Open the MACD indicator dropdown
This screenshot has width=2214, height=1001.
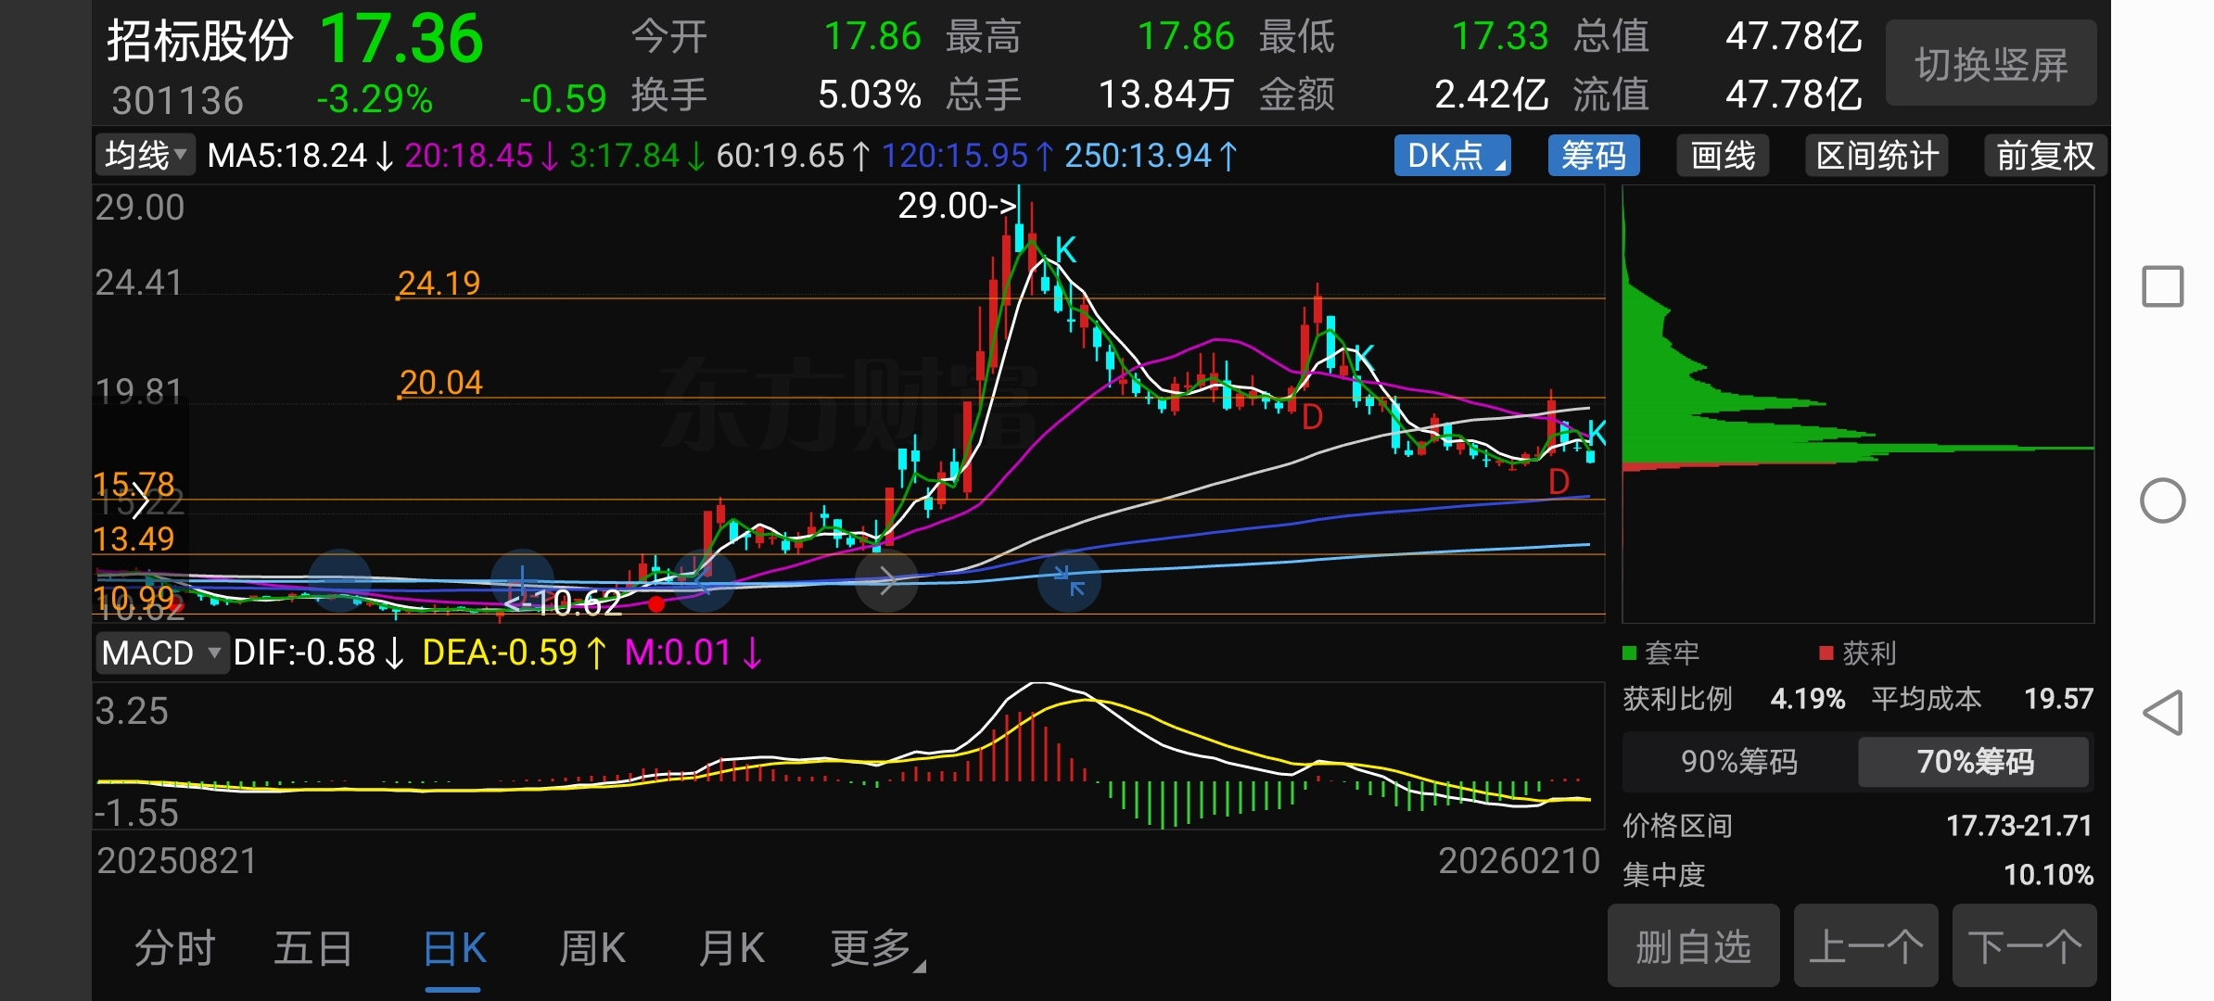point(161,653)
